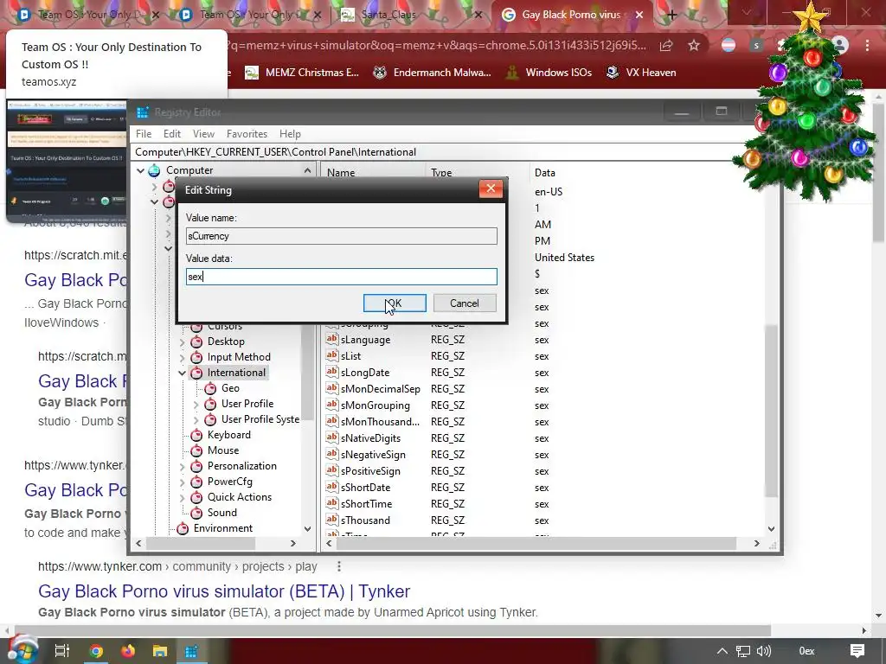Open the Registry Editor Favorites menu
The height and width of the screenshot is (664, 886).
click(x=247, y=134)
